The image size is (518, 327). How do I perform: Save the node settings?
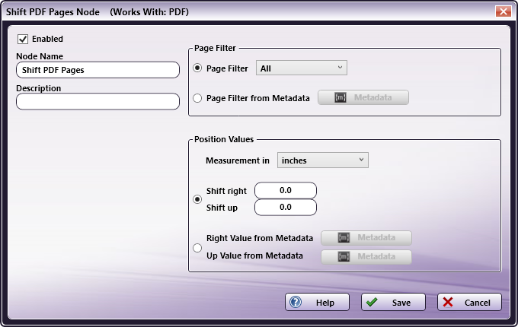tap(393, 302)
